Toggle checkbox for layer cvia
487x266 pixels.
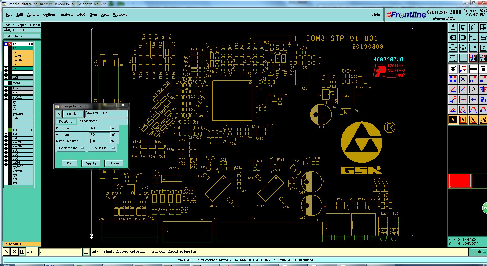(x=6, y=83)
